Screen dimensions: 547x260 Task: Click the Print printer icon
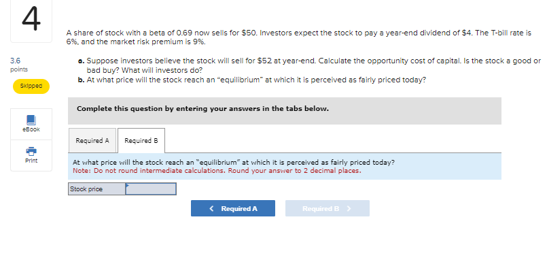coord(31,151)
